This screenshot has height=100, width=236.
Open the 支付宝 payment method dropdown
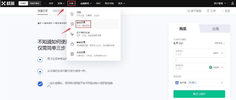tap(199, 83)
